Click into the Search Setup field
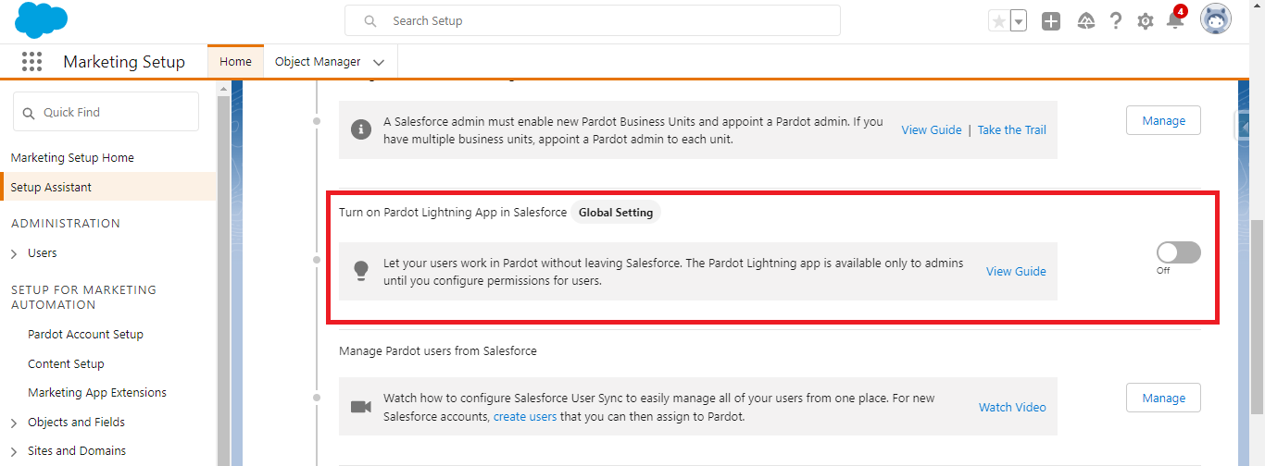1265x466 pixels. coord(593,20)
